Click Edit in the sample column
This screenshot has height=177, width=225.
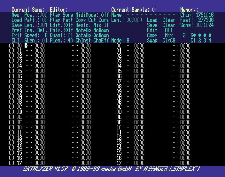point(152,30)
